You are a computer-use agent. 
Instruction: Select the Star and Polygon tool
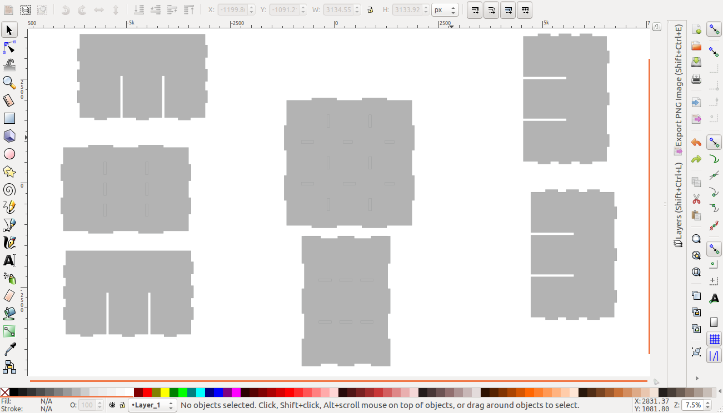coord(9,172)
